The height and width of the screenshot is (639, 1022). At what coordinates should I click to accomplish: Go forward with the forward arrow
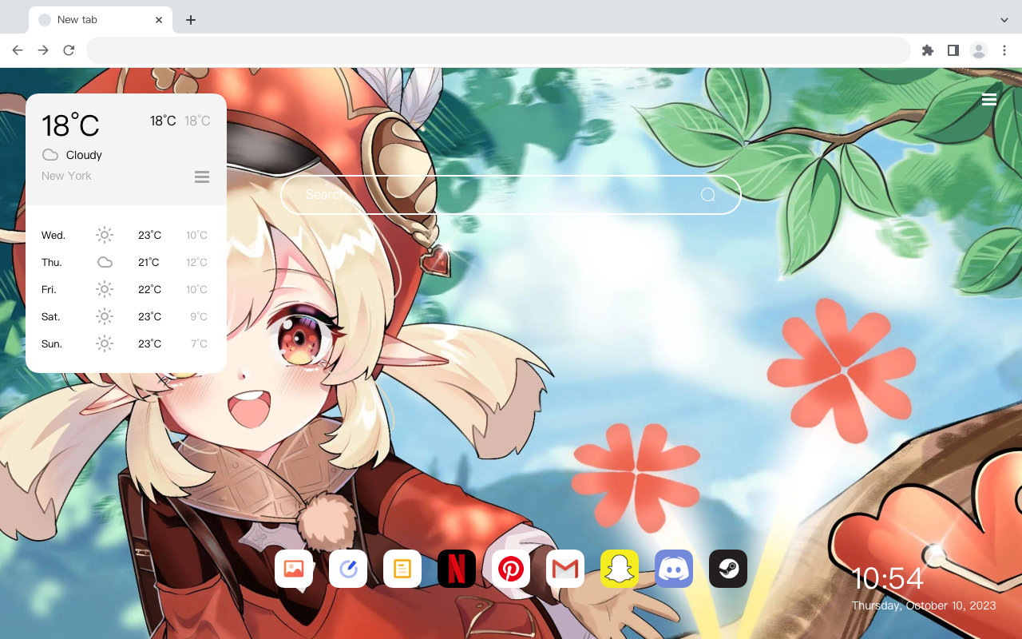pos(43,50)
